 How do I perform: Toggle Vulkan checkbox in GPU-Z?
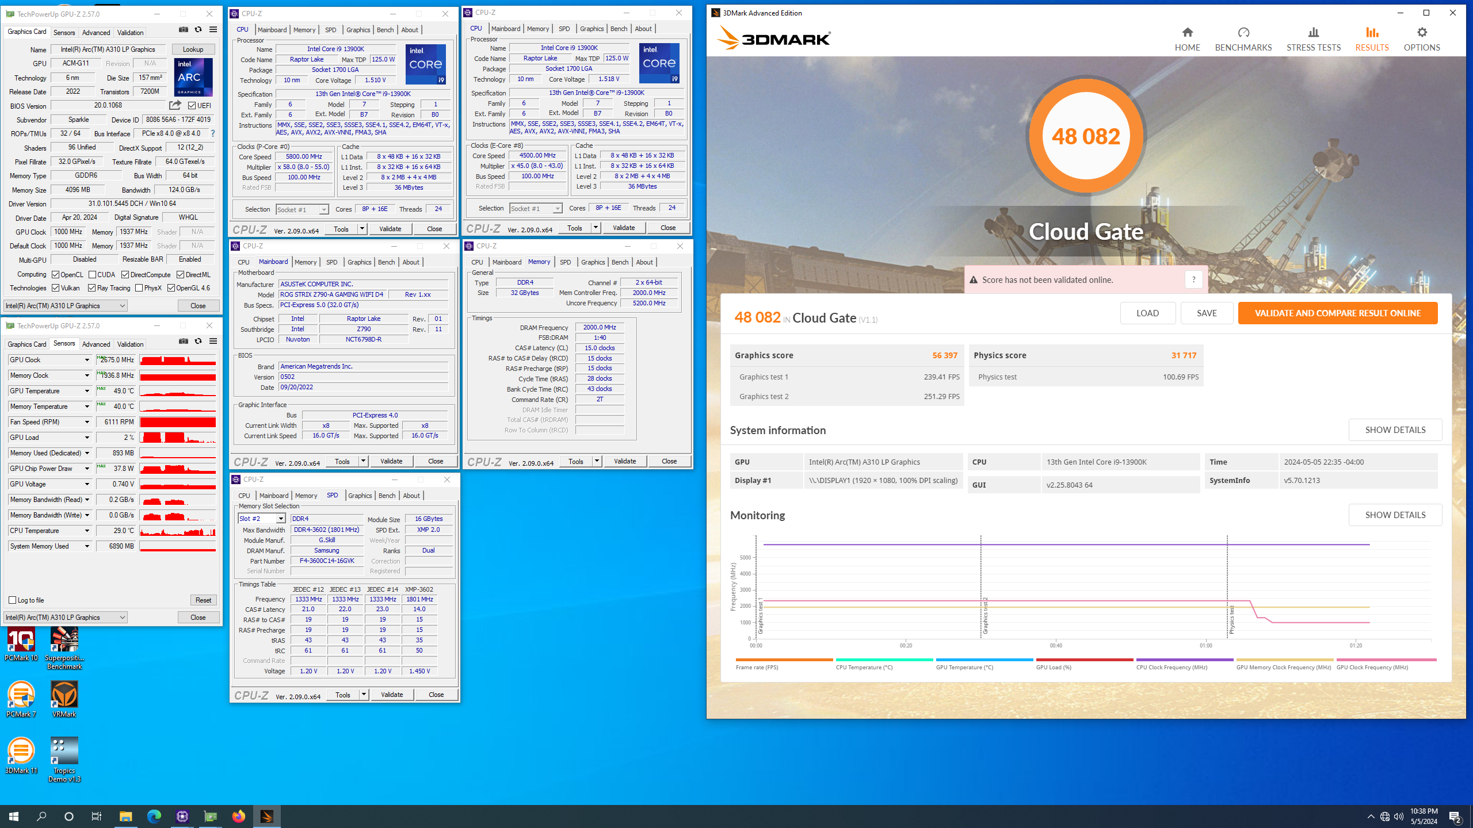pyautogui.click(x=56, y=288)
